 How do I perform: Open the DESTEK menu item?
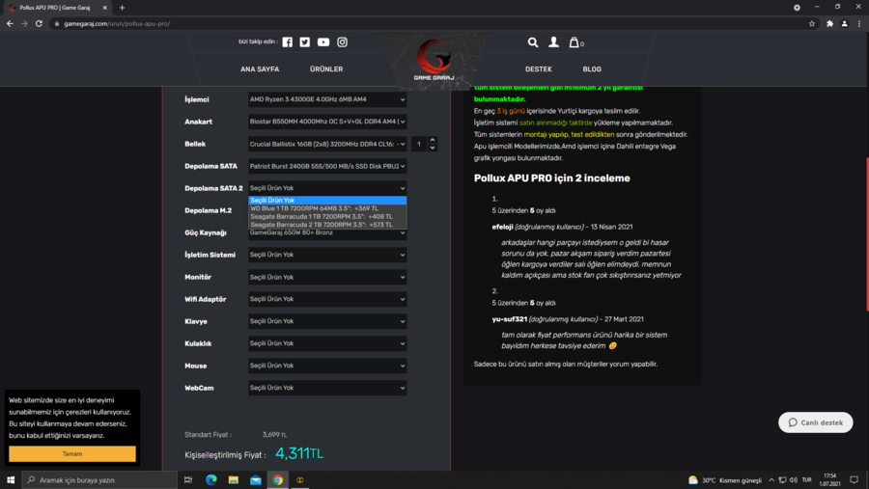pyautogui.click(x=539, y=69)
